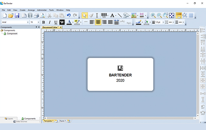206x130 pixels.
Task: Create a new document with the blank page icon
Action: click(5, 15)
